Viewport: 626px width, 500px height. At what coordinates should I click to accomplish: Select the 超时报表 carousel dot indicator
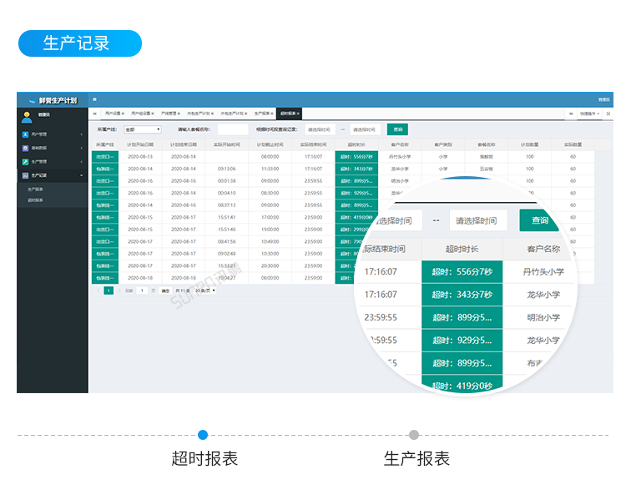coord(203,435)
